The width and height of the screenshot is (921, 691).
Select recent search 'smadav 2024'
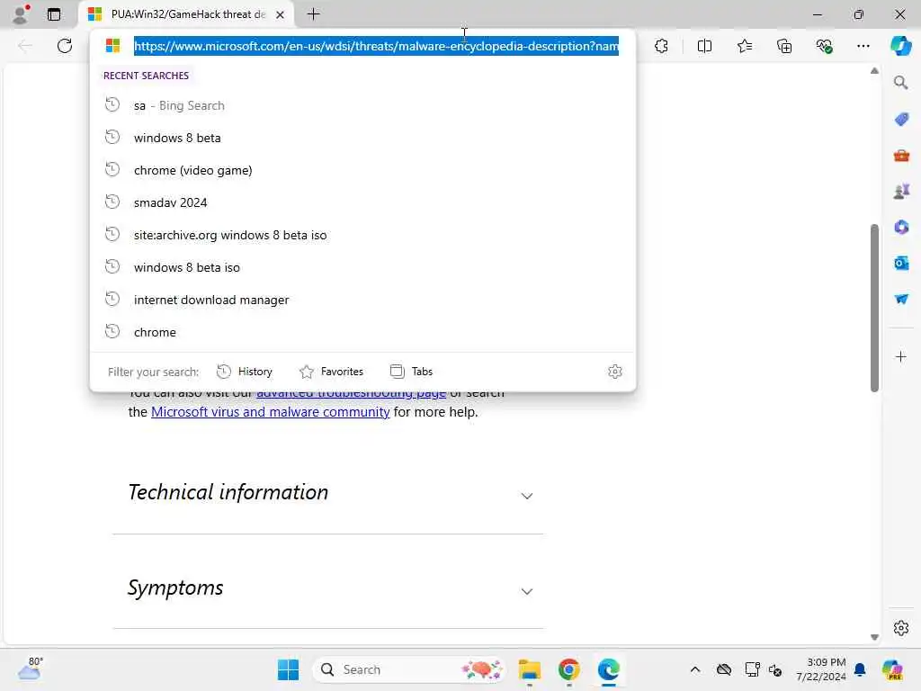[x=362, y=202]
